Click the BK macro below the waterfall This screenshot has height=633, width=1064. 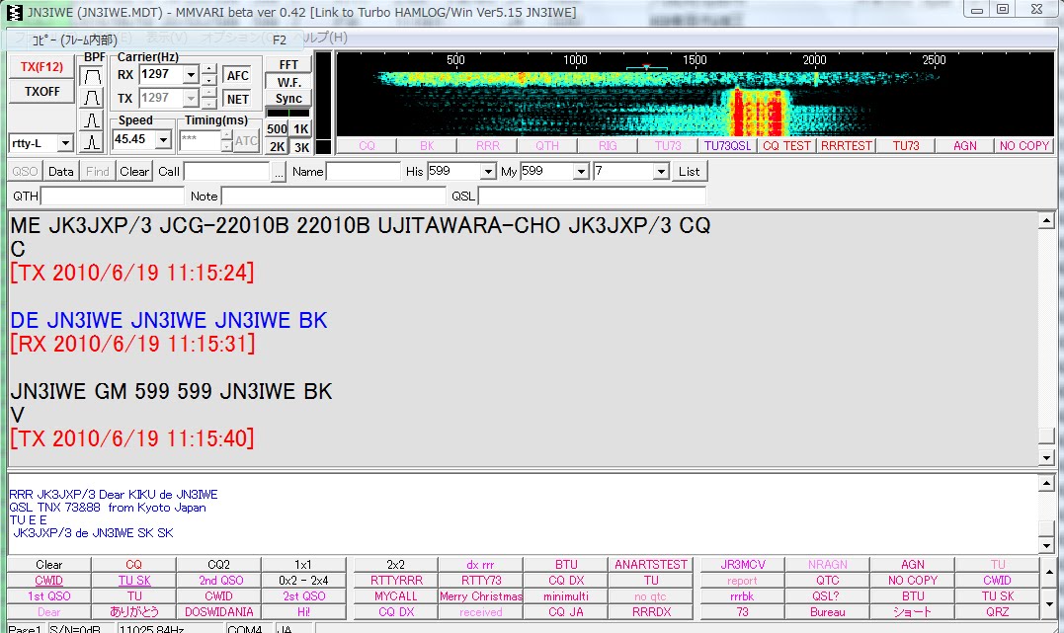point(427,146)
